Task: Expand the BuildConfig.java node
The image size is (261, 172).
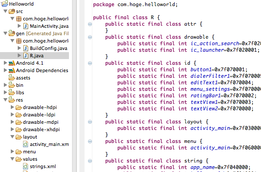Action: (x=20, y=48)
